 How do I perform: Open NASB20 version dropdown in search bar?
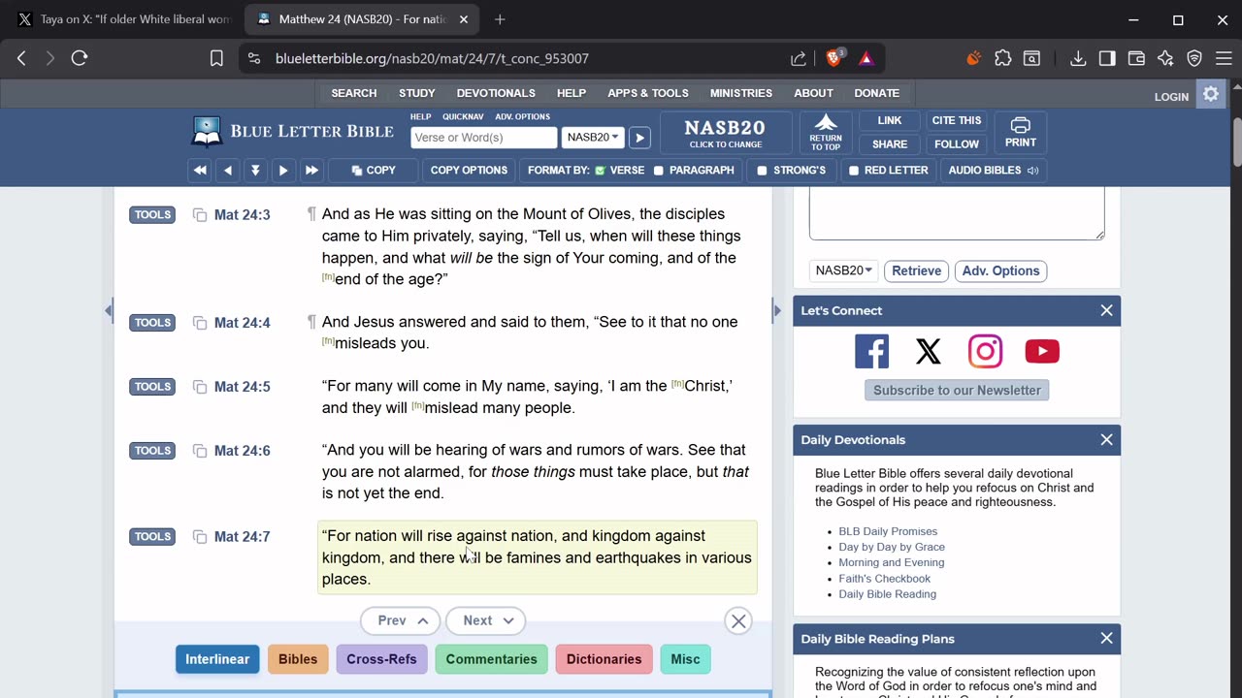592,138
